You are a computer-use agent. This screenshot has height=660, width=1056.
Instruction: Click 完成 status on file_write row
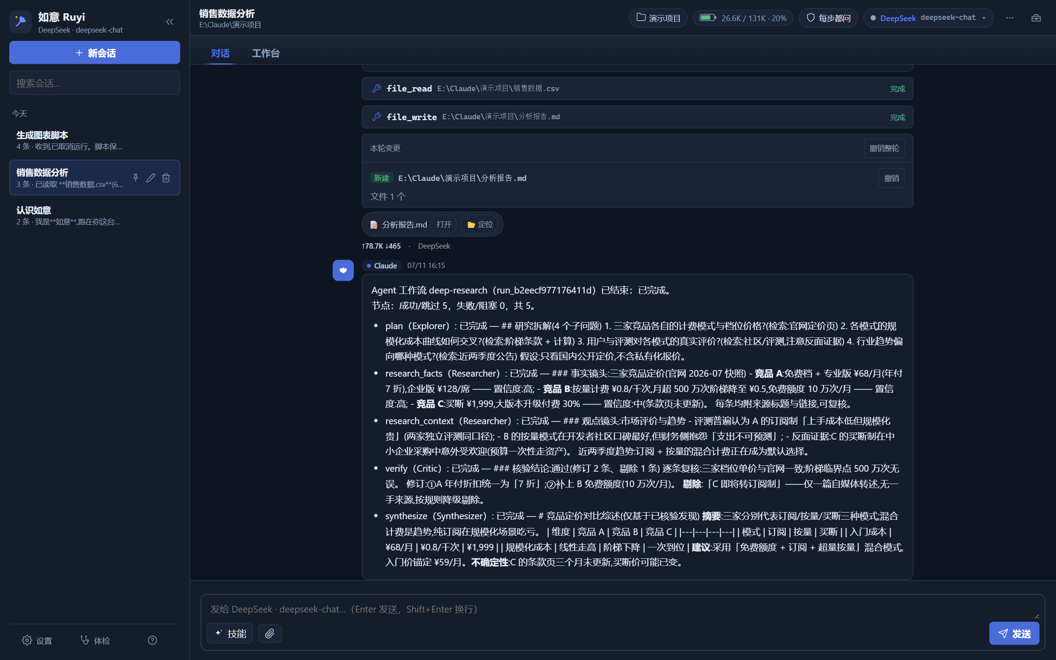pos(897,117)
